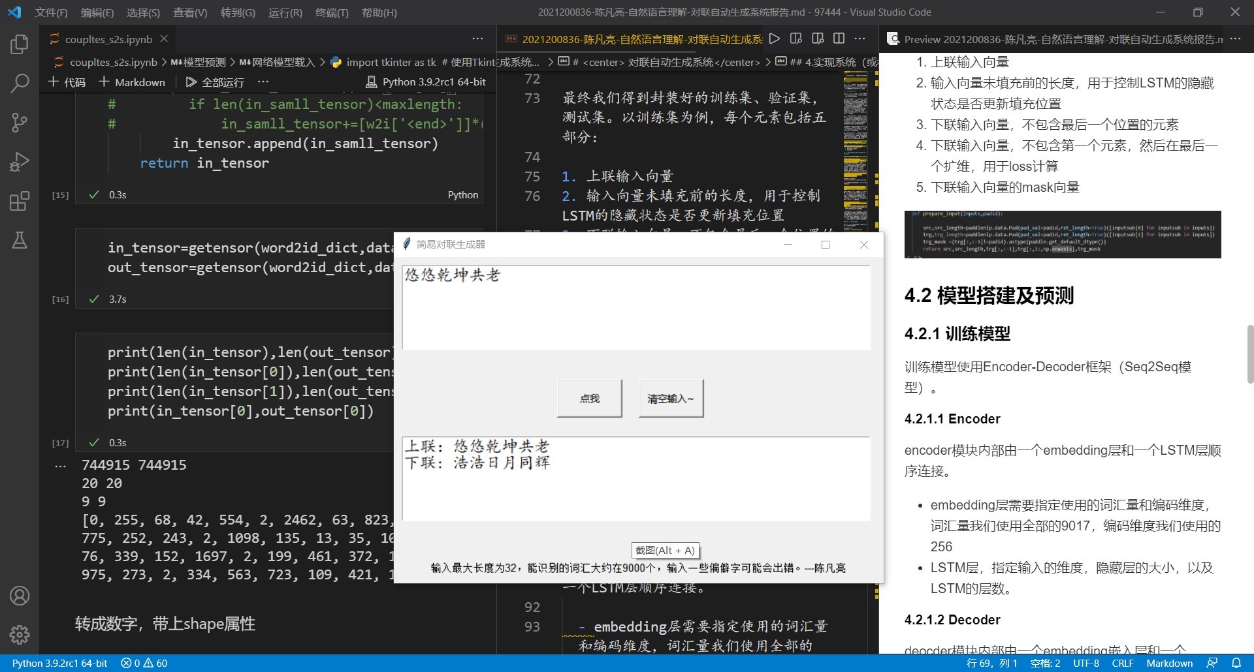Open the Manage gear settings
1254x672 pixels.
[x=20, y=634]
